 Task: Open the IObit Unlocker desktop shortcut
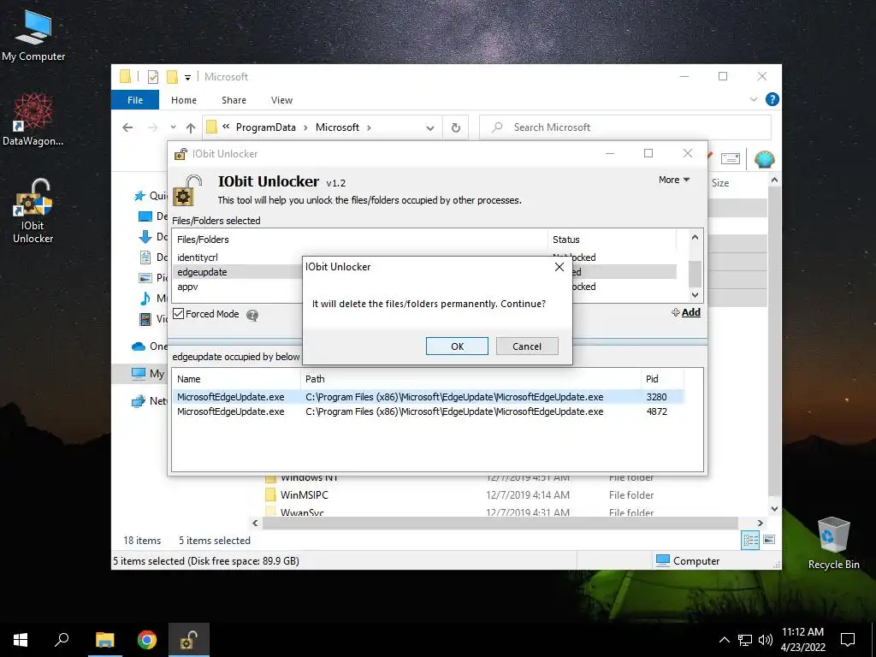[33, 211]
